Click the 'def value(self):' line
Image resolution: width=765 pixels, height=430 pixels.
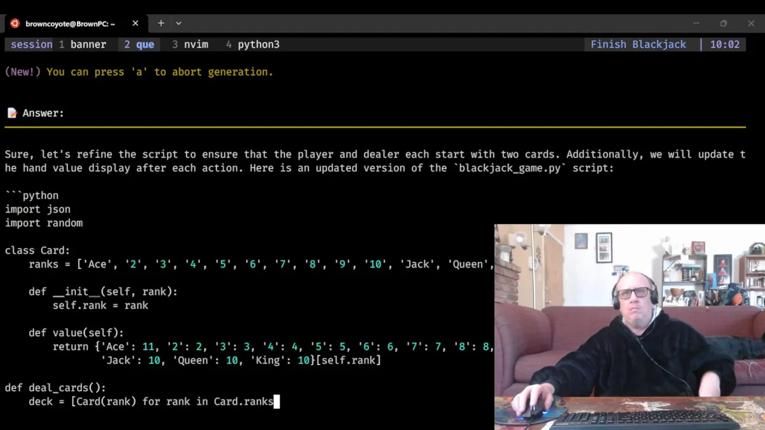point(76,333)
